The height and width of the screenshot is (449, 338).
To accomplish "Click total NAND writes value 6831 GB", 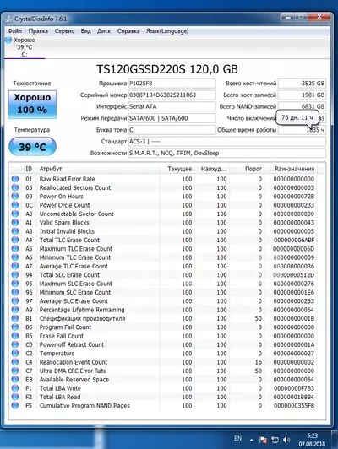I will point(303,106).
